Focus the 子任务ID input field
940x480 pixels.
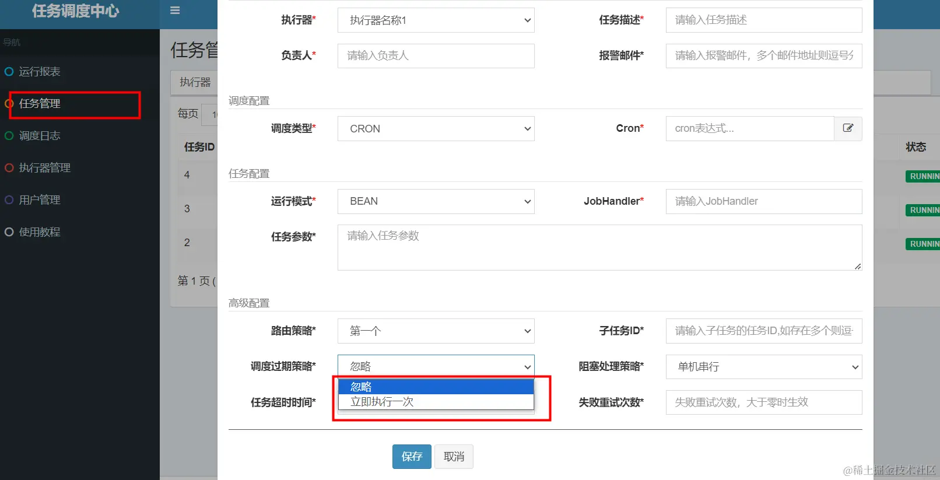[x=764, y=331]
